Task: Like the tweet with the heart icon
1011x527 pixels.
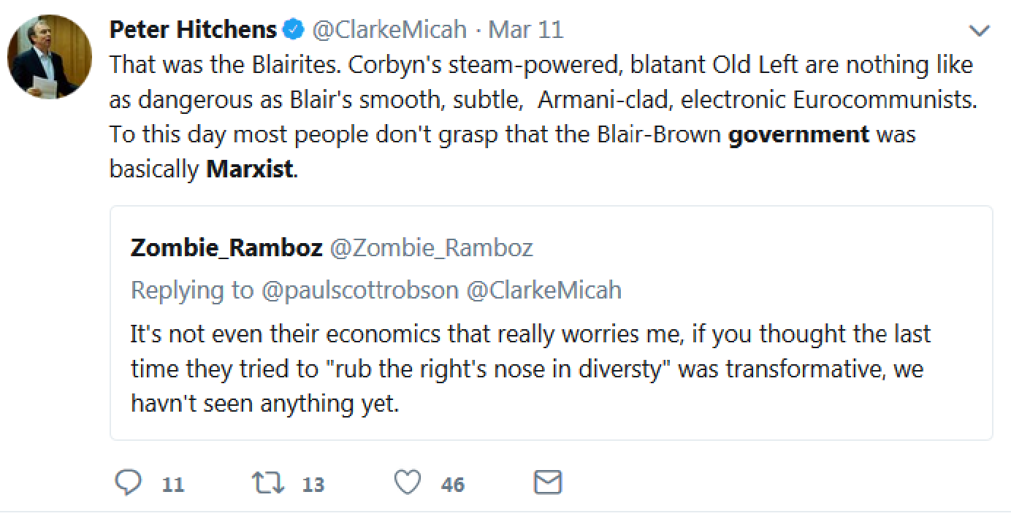Action: coord(408,482)
